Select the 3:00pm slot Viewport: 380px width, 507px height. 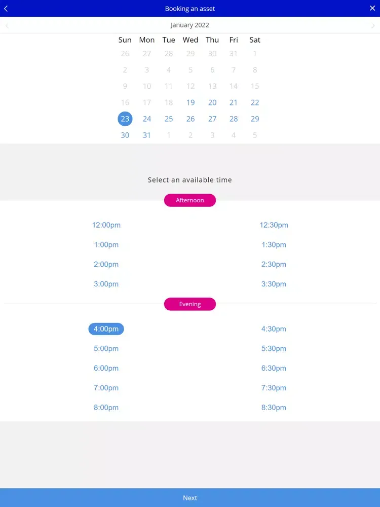coord(106,284)
